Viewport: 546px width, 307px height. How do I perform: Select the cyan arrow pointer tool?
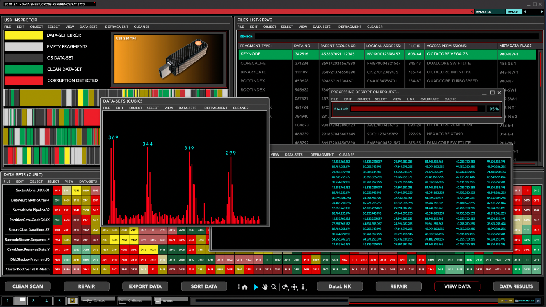(256, 287)
